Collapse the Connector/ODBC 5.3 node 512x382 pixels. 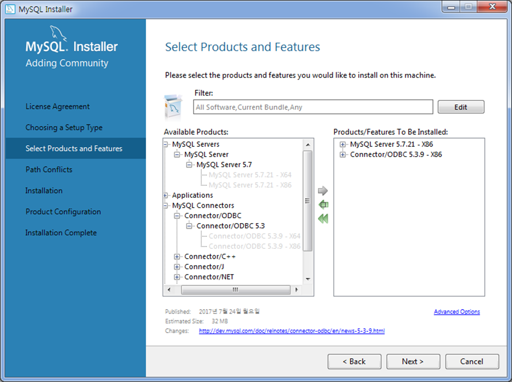pyautogui.click(x=189, y=226)
